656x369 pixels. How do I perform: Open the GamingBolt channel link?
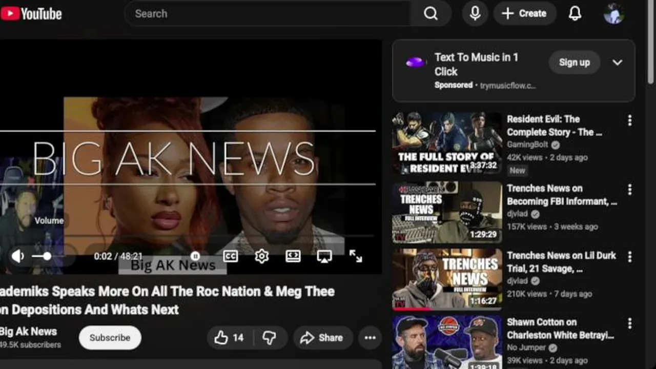[x=527, y=145]
